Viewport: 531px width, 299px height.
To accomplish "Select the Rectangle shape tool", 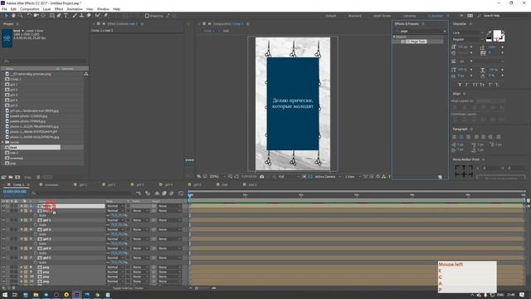I will [51, 16].
